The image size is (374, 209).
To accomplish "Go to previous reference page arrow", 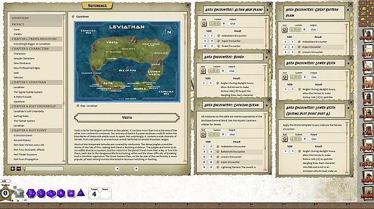I will [x=117, y=168].
